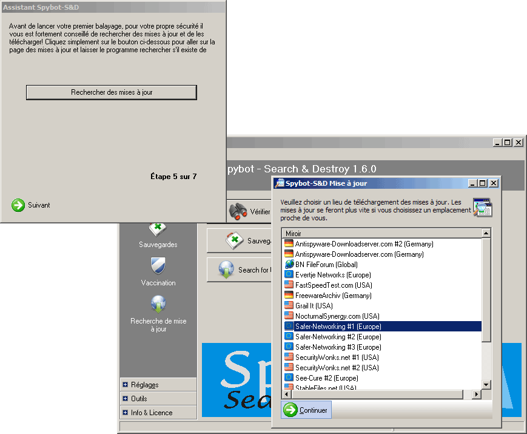Choose BN FileForum (Global) mirror

(x=326, y=265)
